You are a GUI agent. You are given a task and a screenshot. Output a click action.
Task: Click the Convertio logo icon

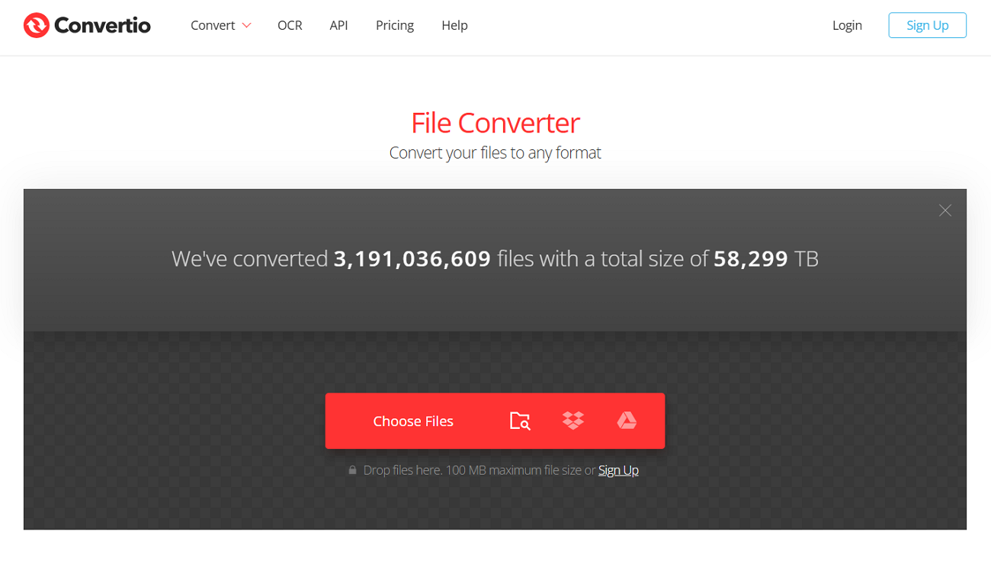(37, 25)
